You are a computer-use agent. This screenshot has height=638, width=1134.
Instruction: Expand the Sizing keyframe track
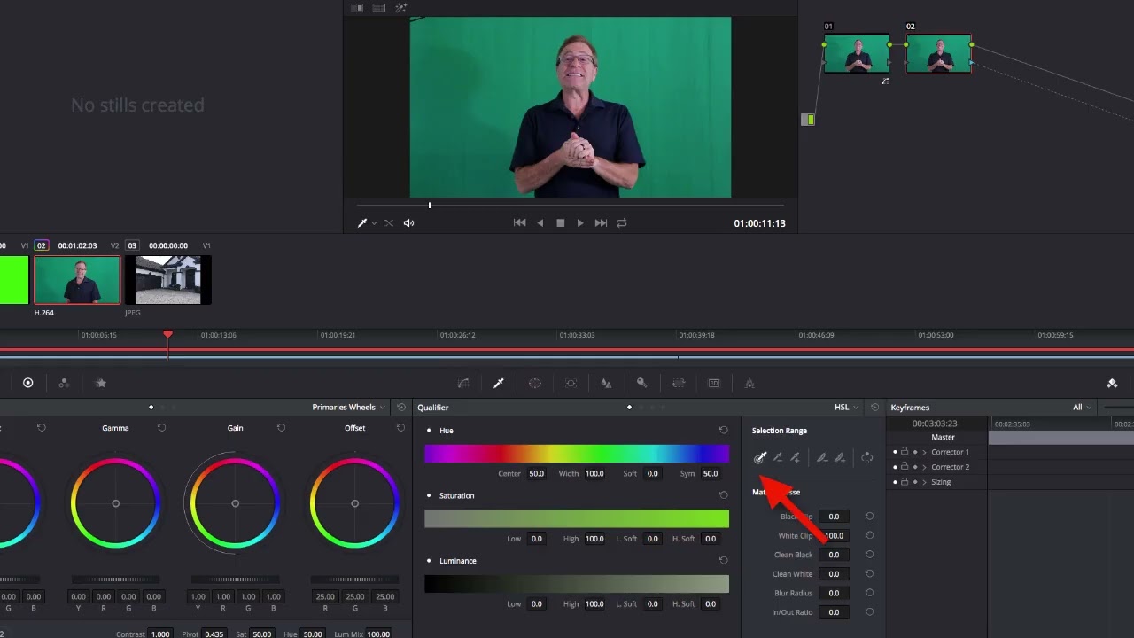924,482
